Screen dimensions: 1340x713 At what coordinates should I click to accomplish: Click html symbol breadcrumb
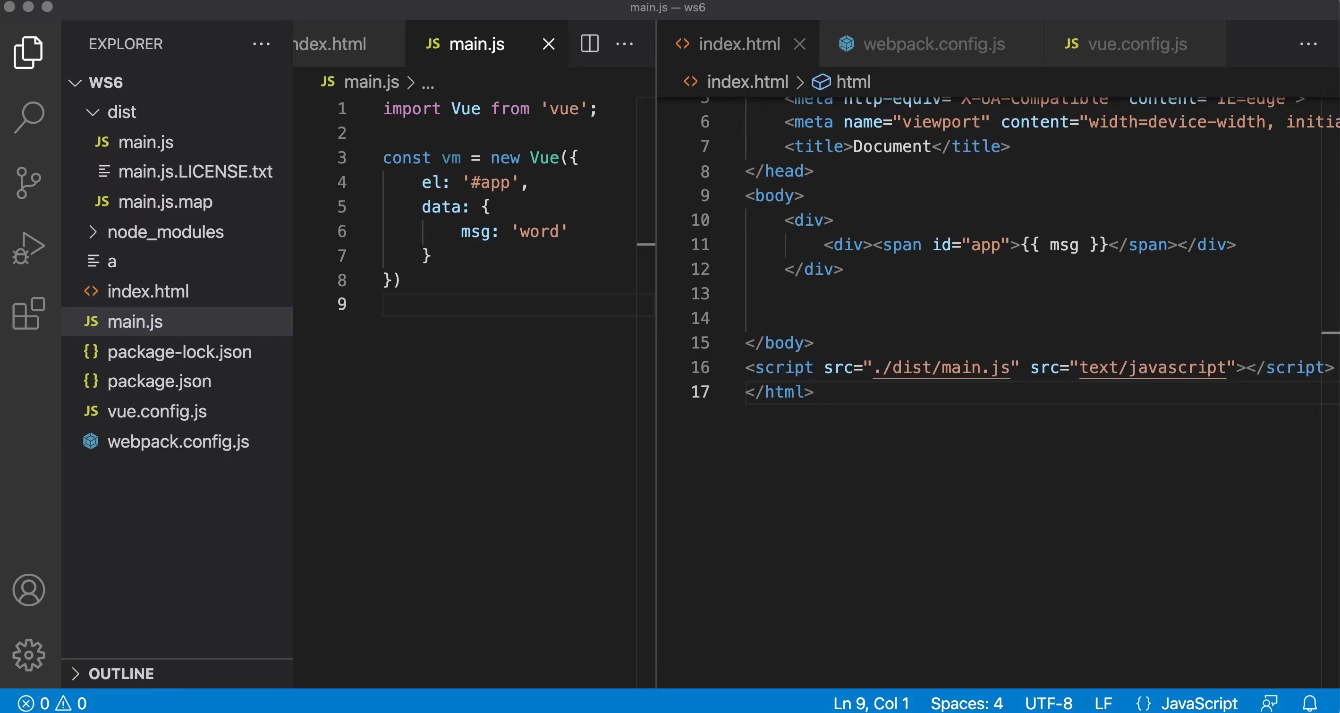click(x=841, y=82)
